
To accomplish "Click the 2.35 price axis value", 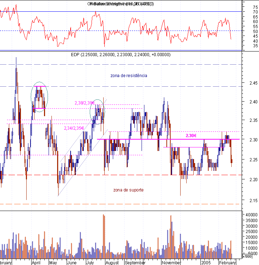I will click(253, 120).
